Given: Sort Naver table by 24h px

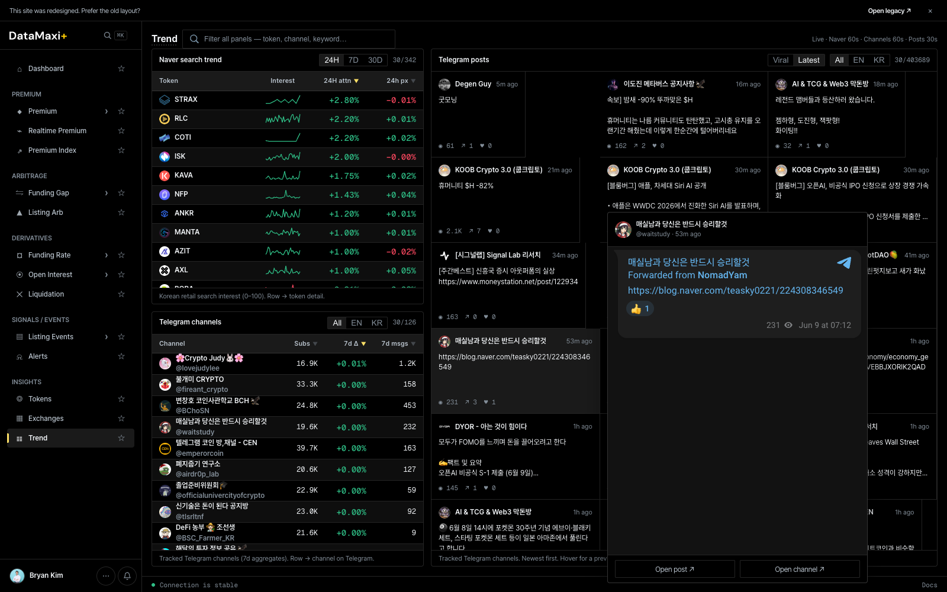Looking at the screenshot, I should pyautogui.click(x=401, y=81).
